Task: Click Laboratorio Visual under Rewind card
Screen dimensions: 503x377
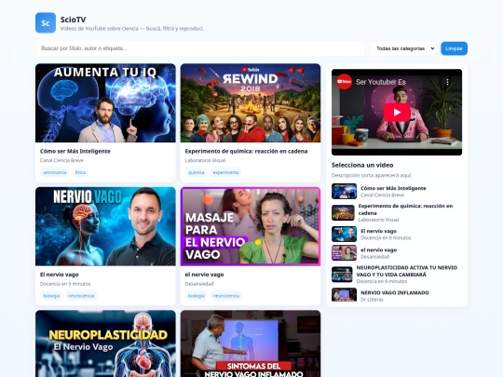Action: [x=205, y=160]
